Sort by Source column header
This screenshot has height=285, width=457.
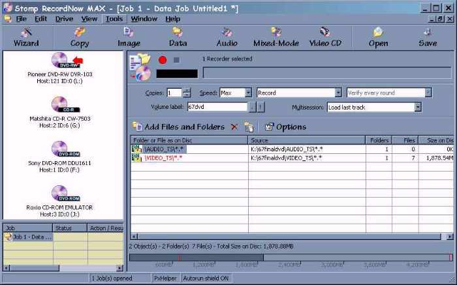(x=307, y=140)
